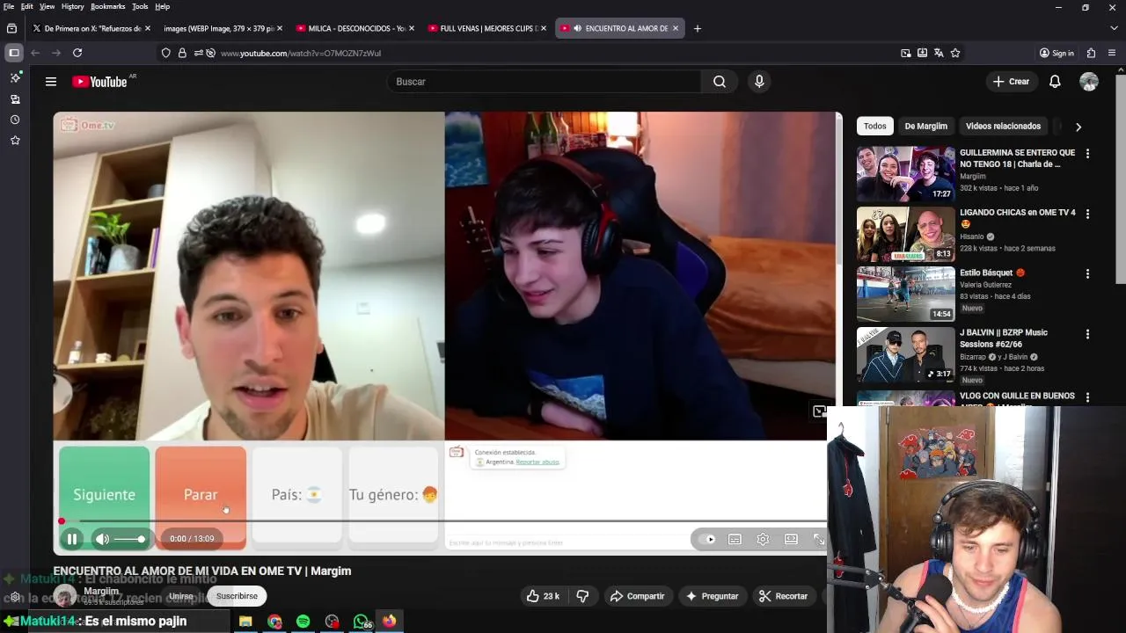Show site security padlock info
Viewport: 1126px width, 633px height.
pyautogui.click(x=182, y=53)
